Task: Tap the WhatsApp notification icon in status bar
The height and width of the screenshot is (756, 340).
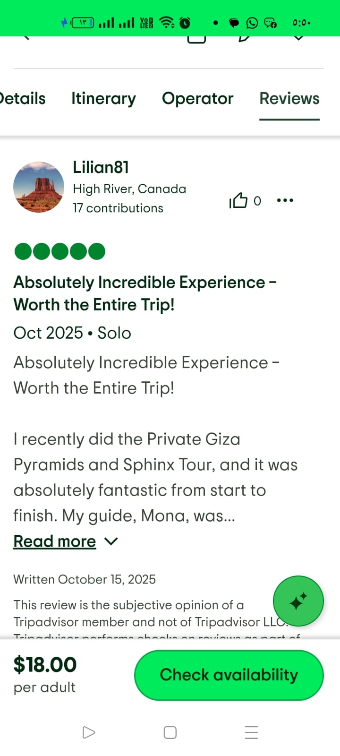Action: point(252,23)
